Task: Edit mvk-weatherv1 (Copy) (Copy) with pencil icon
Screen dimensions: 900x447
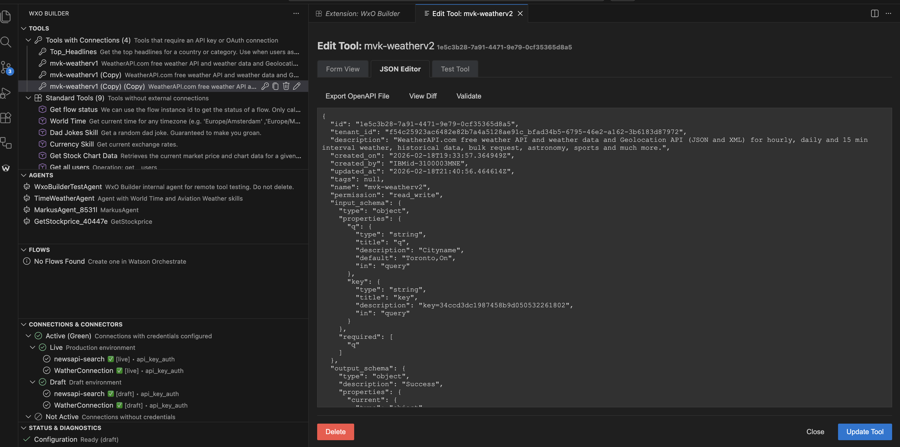Action: (297, 86)
